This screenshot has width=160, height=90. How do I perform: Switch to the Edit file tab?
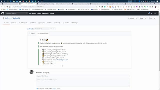[32, 33]
